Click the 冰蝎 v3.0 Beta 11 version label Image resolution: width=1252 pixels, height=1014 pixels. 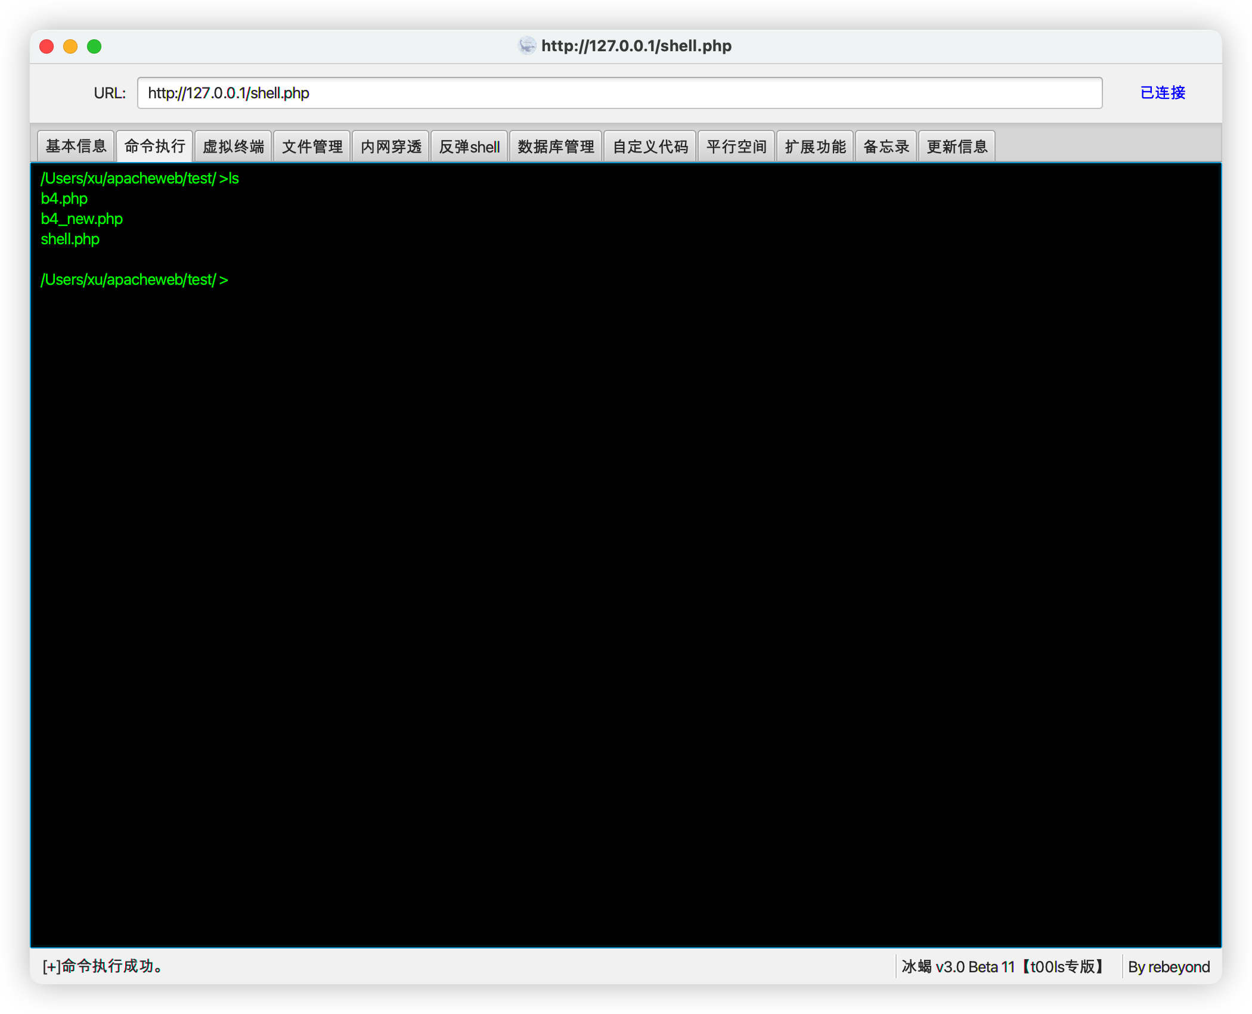point(999,966)
